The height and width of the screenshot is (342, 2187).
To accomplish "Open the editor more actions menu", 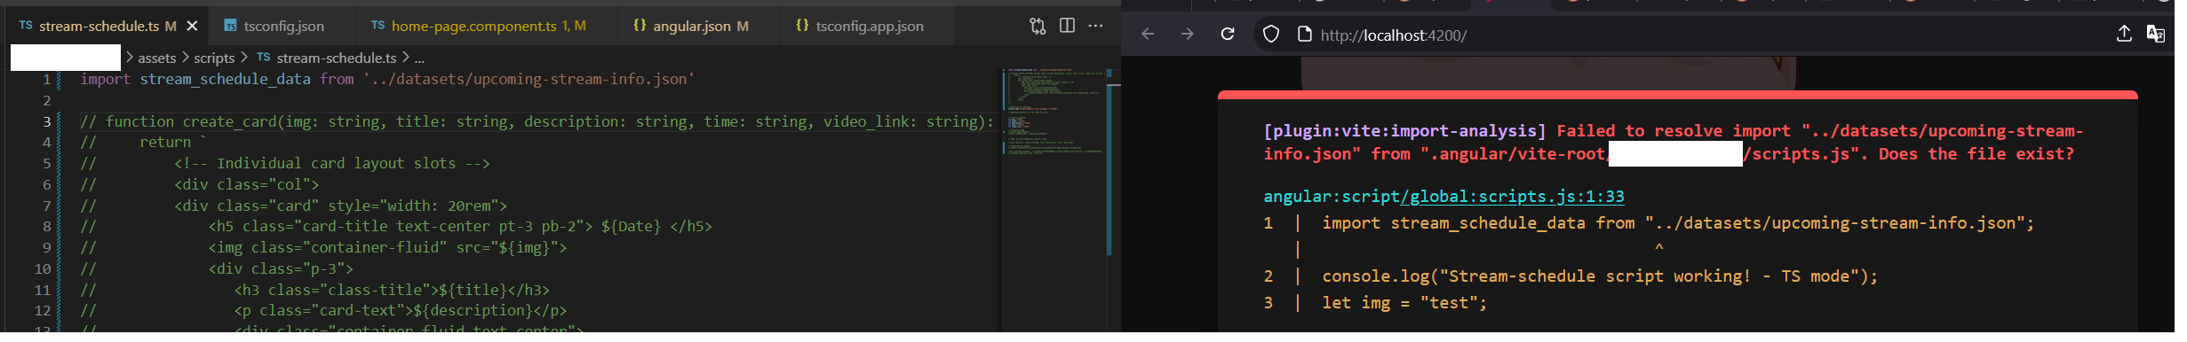I will pos(1095,26).
